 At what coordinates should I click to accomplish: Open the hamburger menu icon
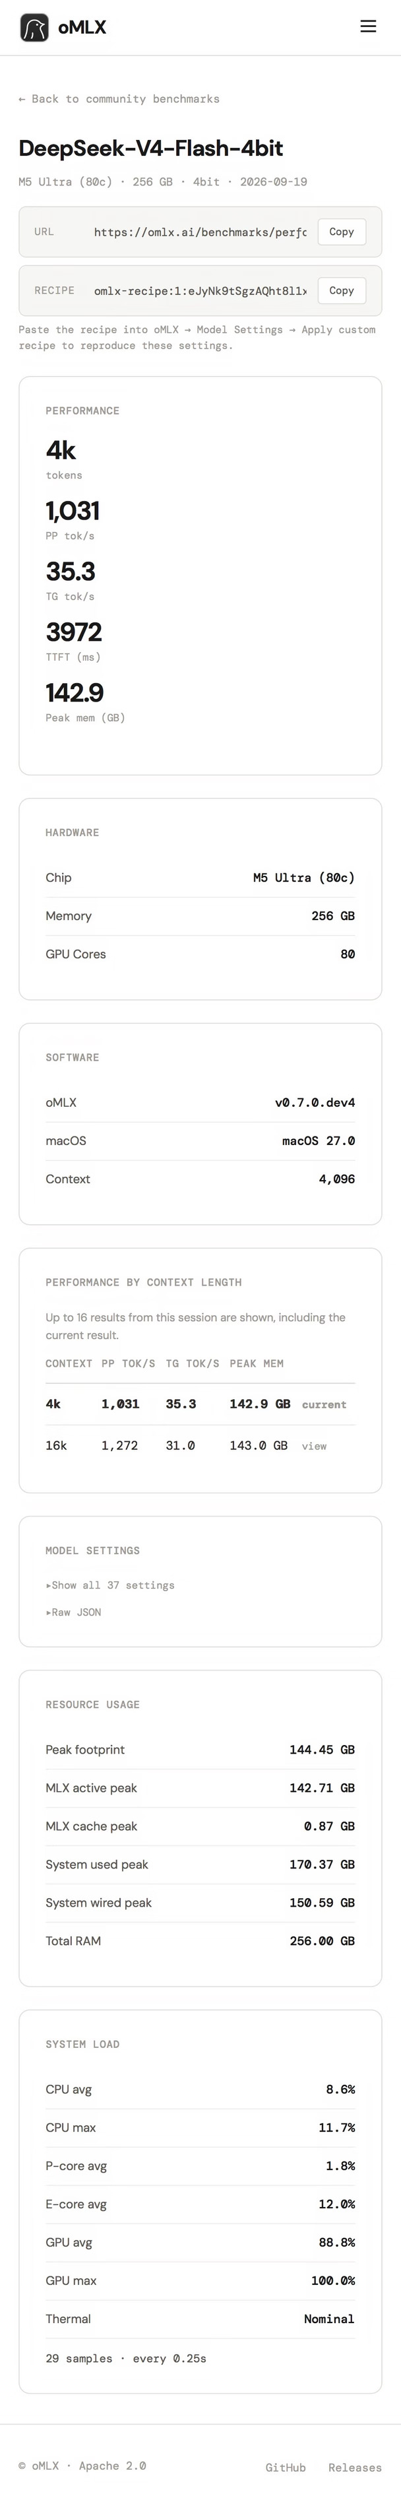tap(368, 27)
